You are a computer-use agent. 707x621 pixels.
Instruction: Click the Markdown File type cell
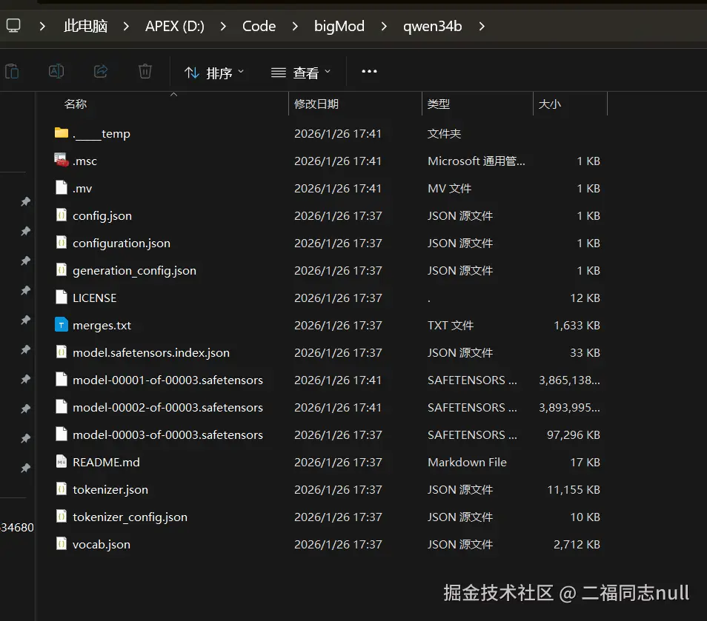(467, 462)
